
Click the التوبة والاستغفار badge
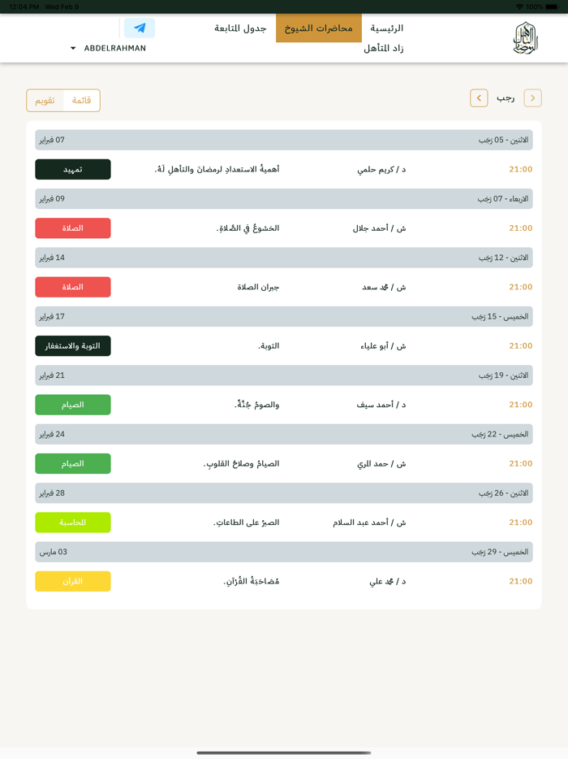pos(72,345)
